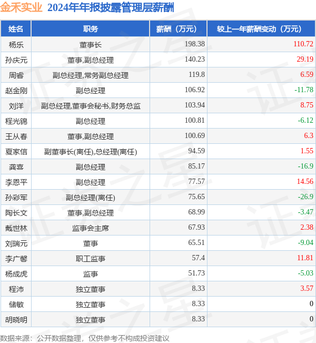This screenshot has width=316, height=343.
Task: Click the 董事长 position cell
Action: (90, 45)
